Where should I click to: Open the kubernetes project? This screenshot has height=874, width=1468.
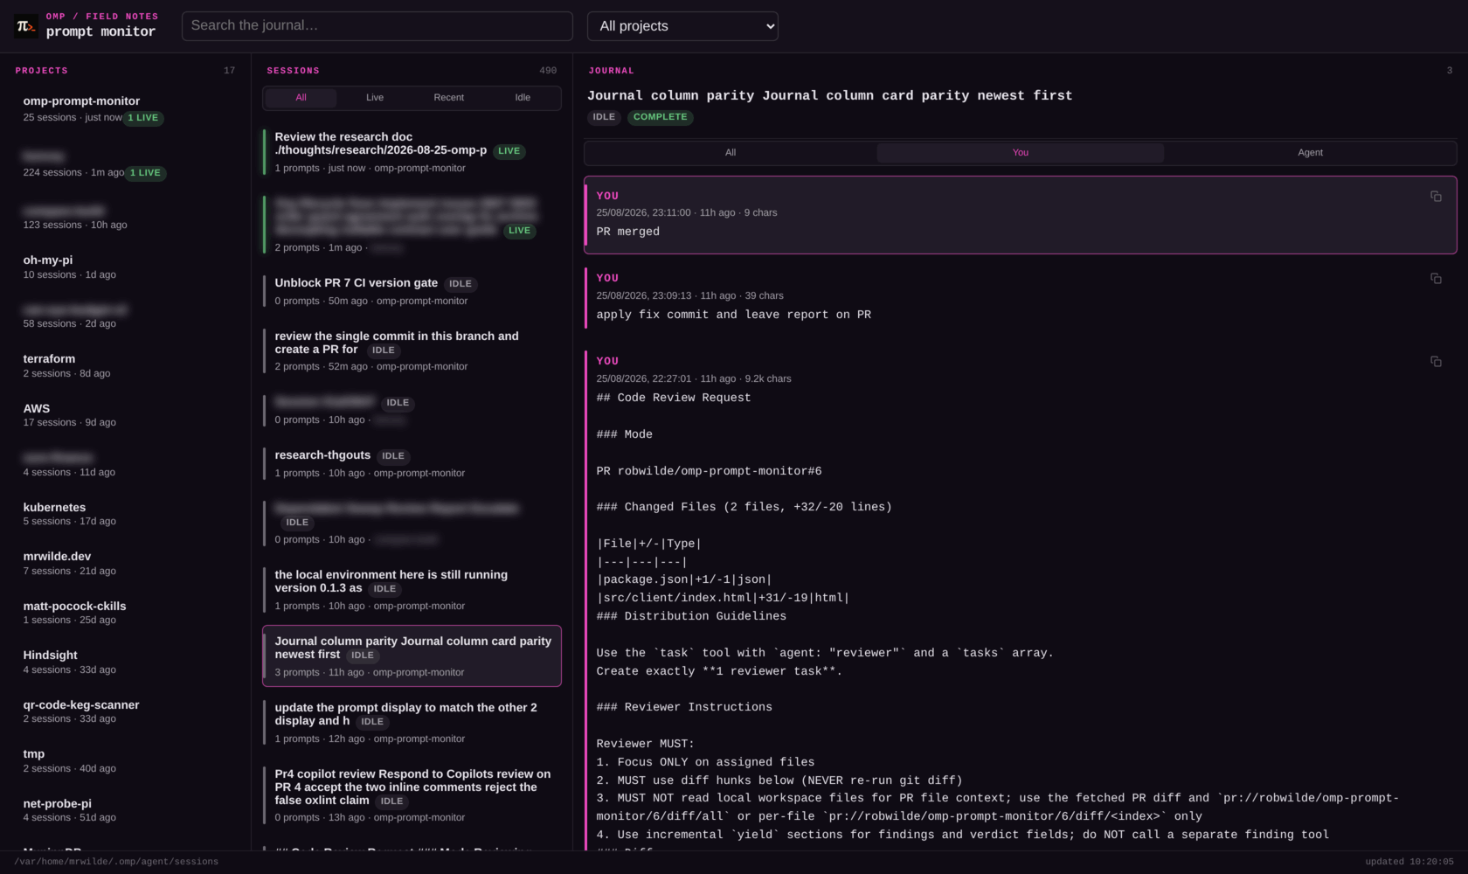coord(126,514)
